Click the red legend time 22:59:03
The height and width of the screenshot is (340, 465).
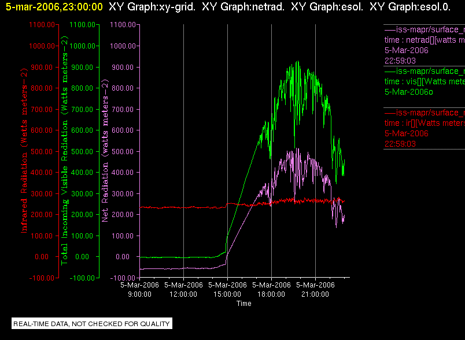pyautogui.click(x=400, y=144)
